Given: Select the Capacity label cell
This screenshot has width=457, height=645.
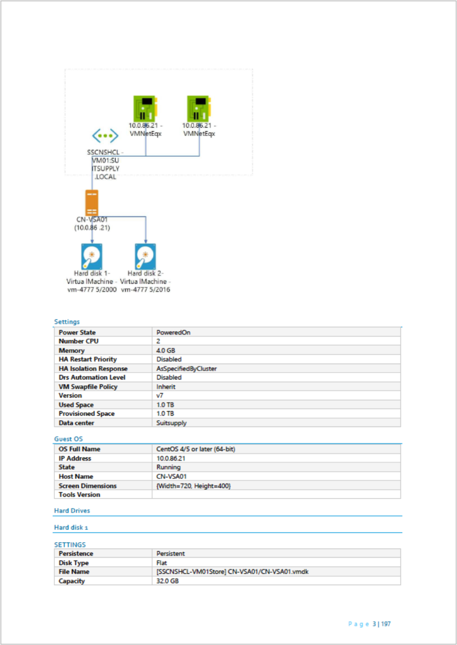Looking at the screenshot, I should [x=103, y=580].
